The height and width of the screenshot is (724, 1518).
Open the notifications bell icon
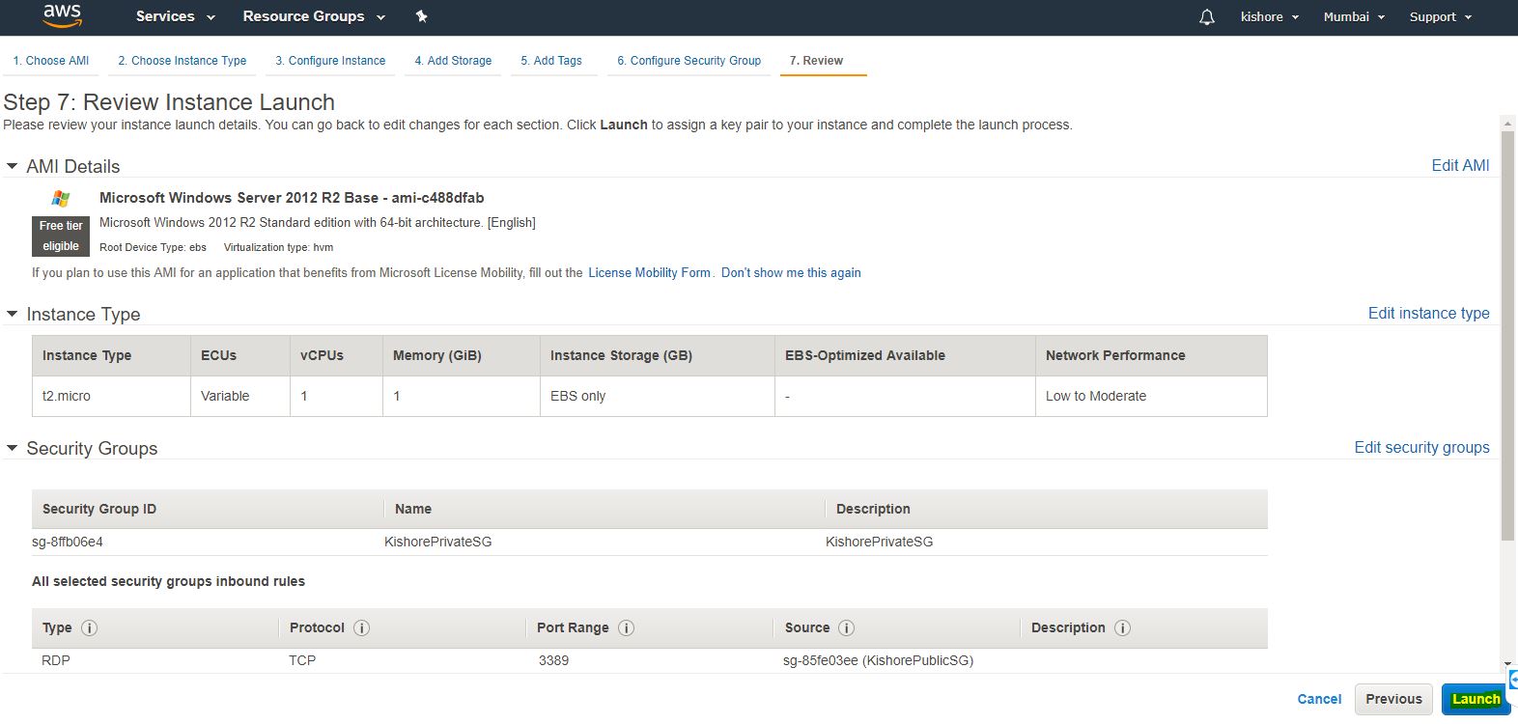pos(1206,17)
